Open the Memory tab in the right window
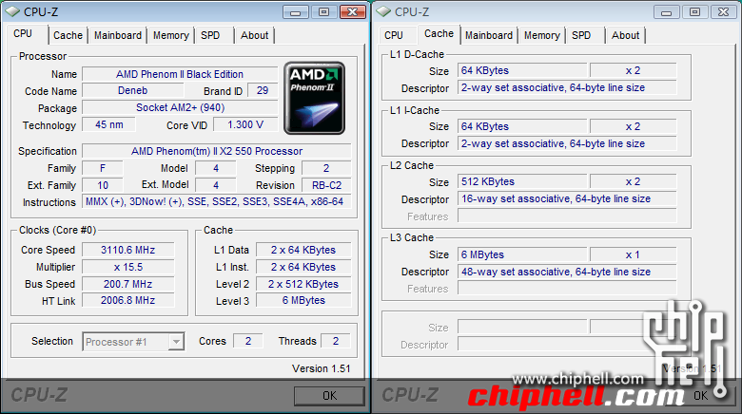 point(542,35)
